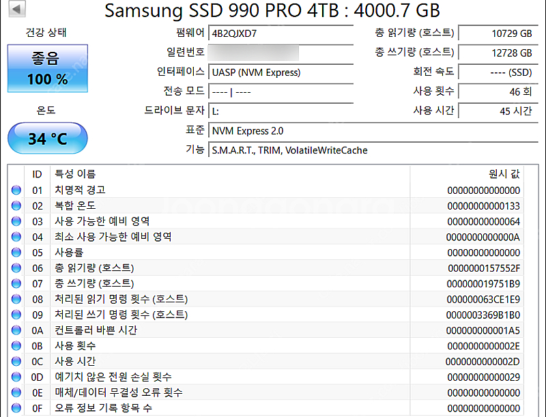The height and width of the screenshot is (417, 546).
Task: Select the status icon of row 0A 컨트롤러 바쁜 시간
Action: click(16, 330)
